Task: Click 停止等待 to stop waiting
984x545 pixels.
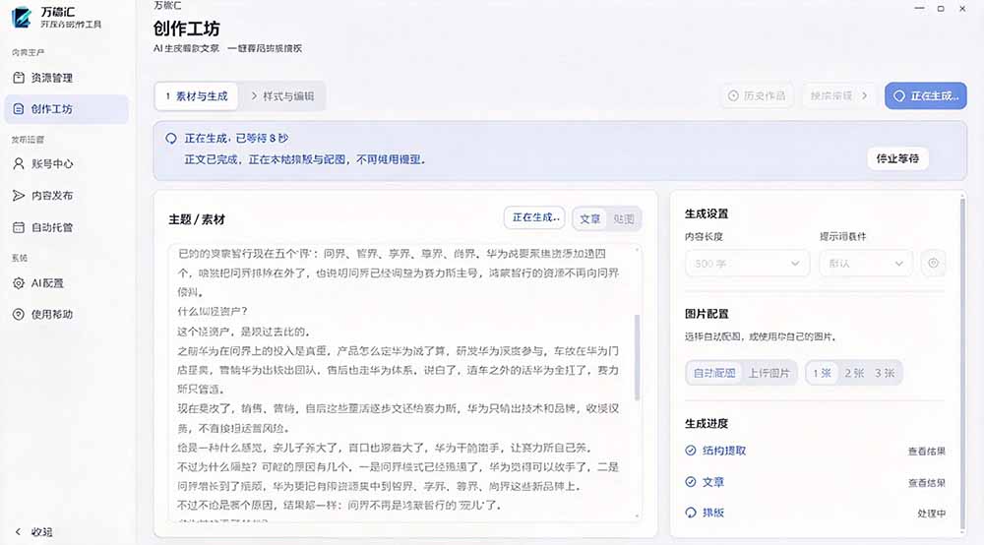Action: click(x=897, y=158)
